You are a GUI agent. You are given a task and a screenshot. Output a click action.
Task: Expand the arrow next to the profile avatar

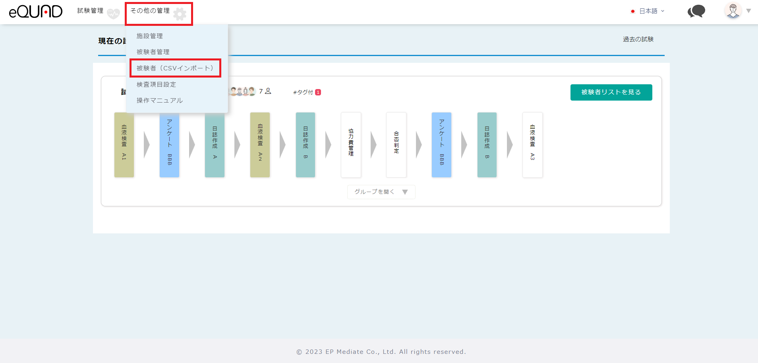coord(748,11)
